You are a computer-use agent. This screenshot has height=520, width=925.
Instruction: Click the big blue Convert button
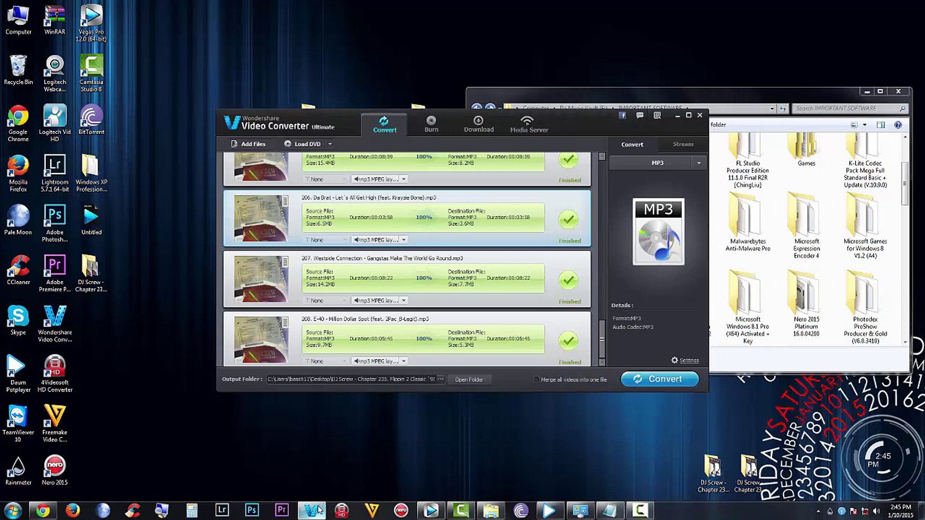[x=660, y=379]
